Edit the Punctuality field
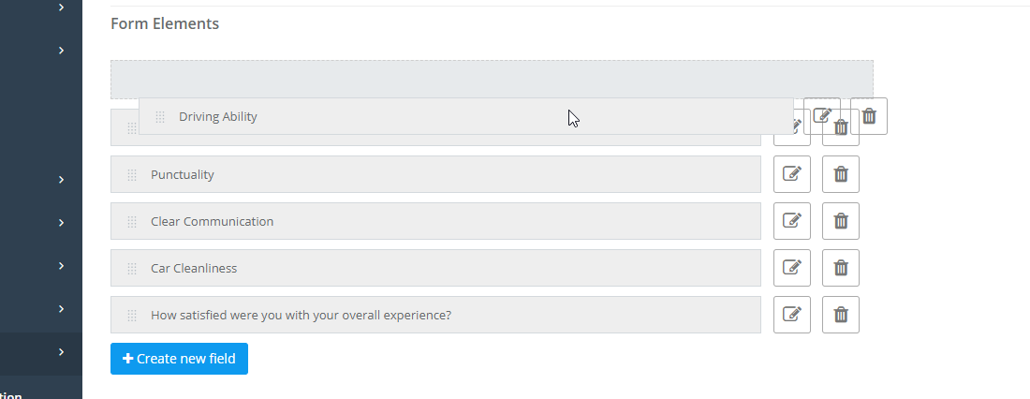Screen dimensions: 1030x399 pos(791,174)
